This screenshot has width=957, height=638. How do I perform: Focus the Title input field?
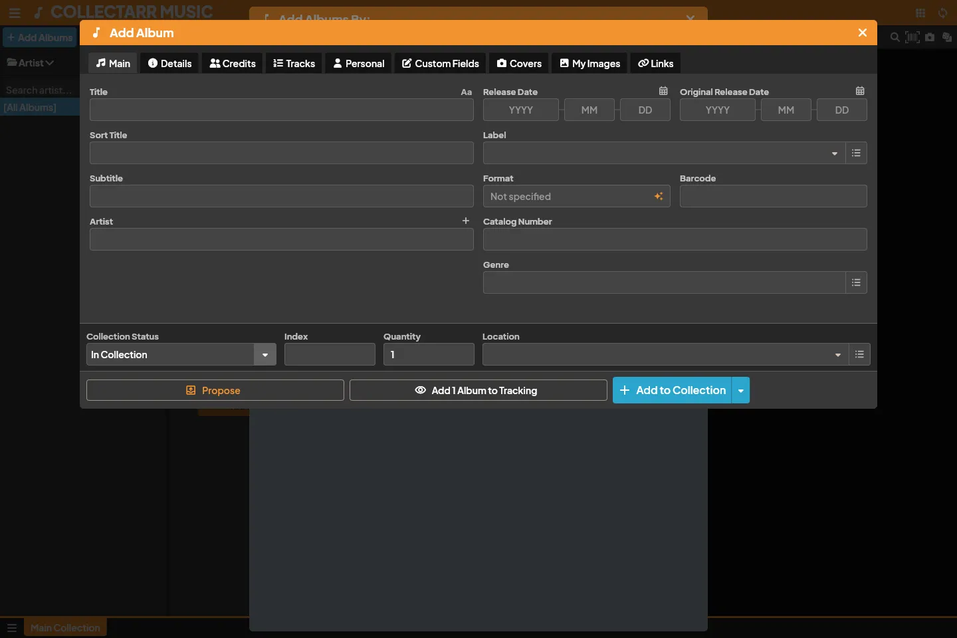click(x=282, y=110)
